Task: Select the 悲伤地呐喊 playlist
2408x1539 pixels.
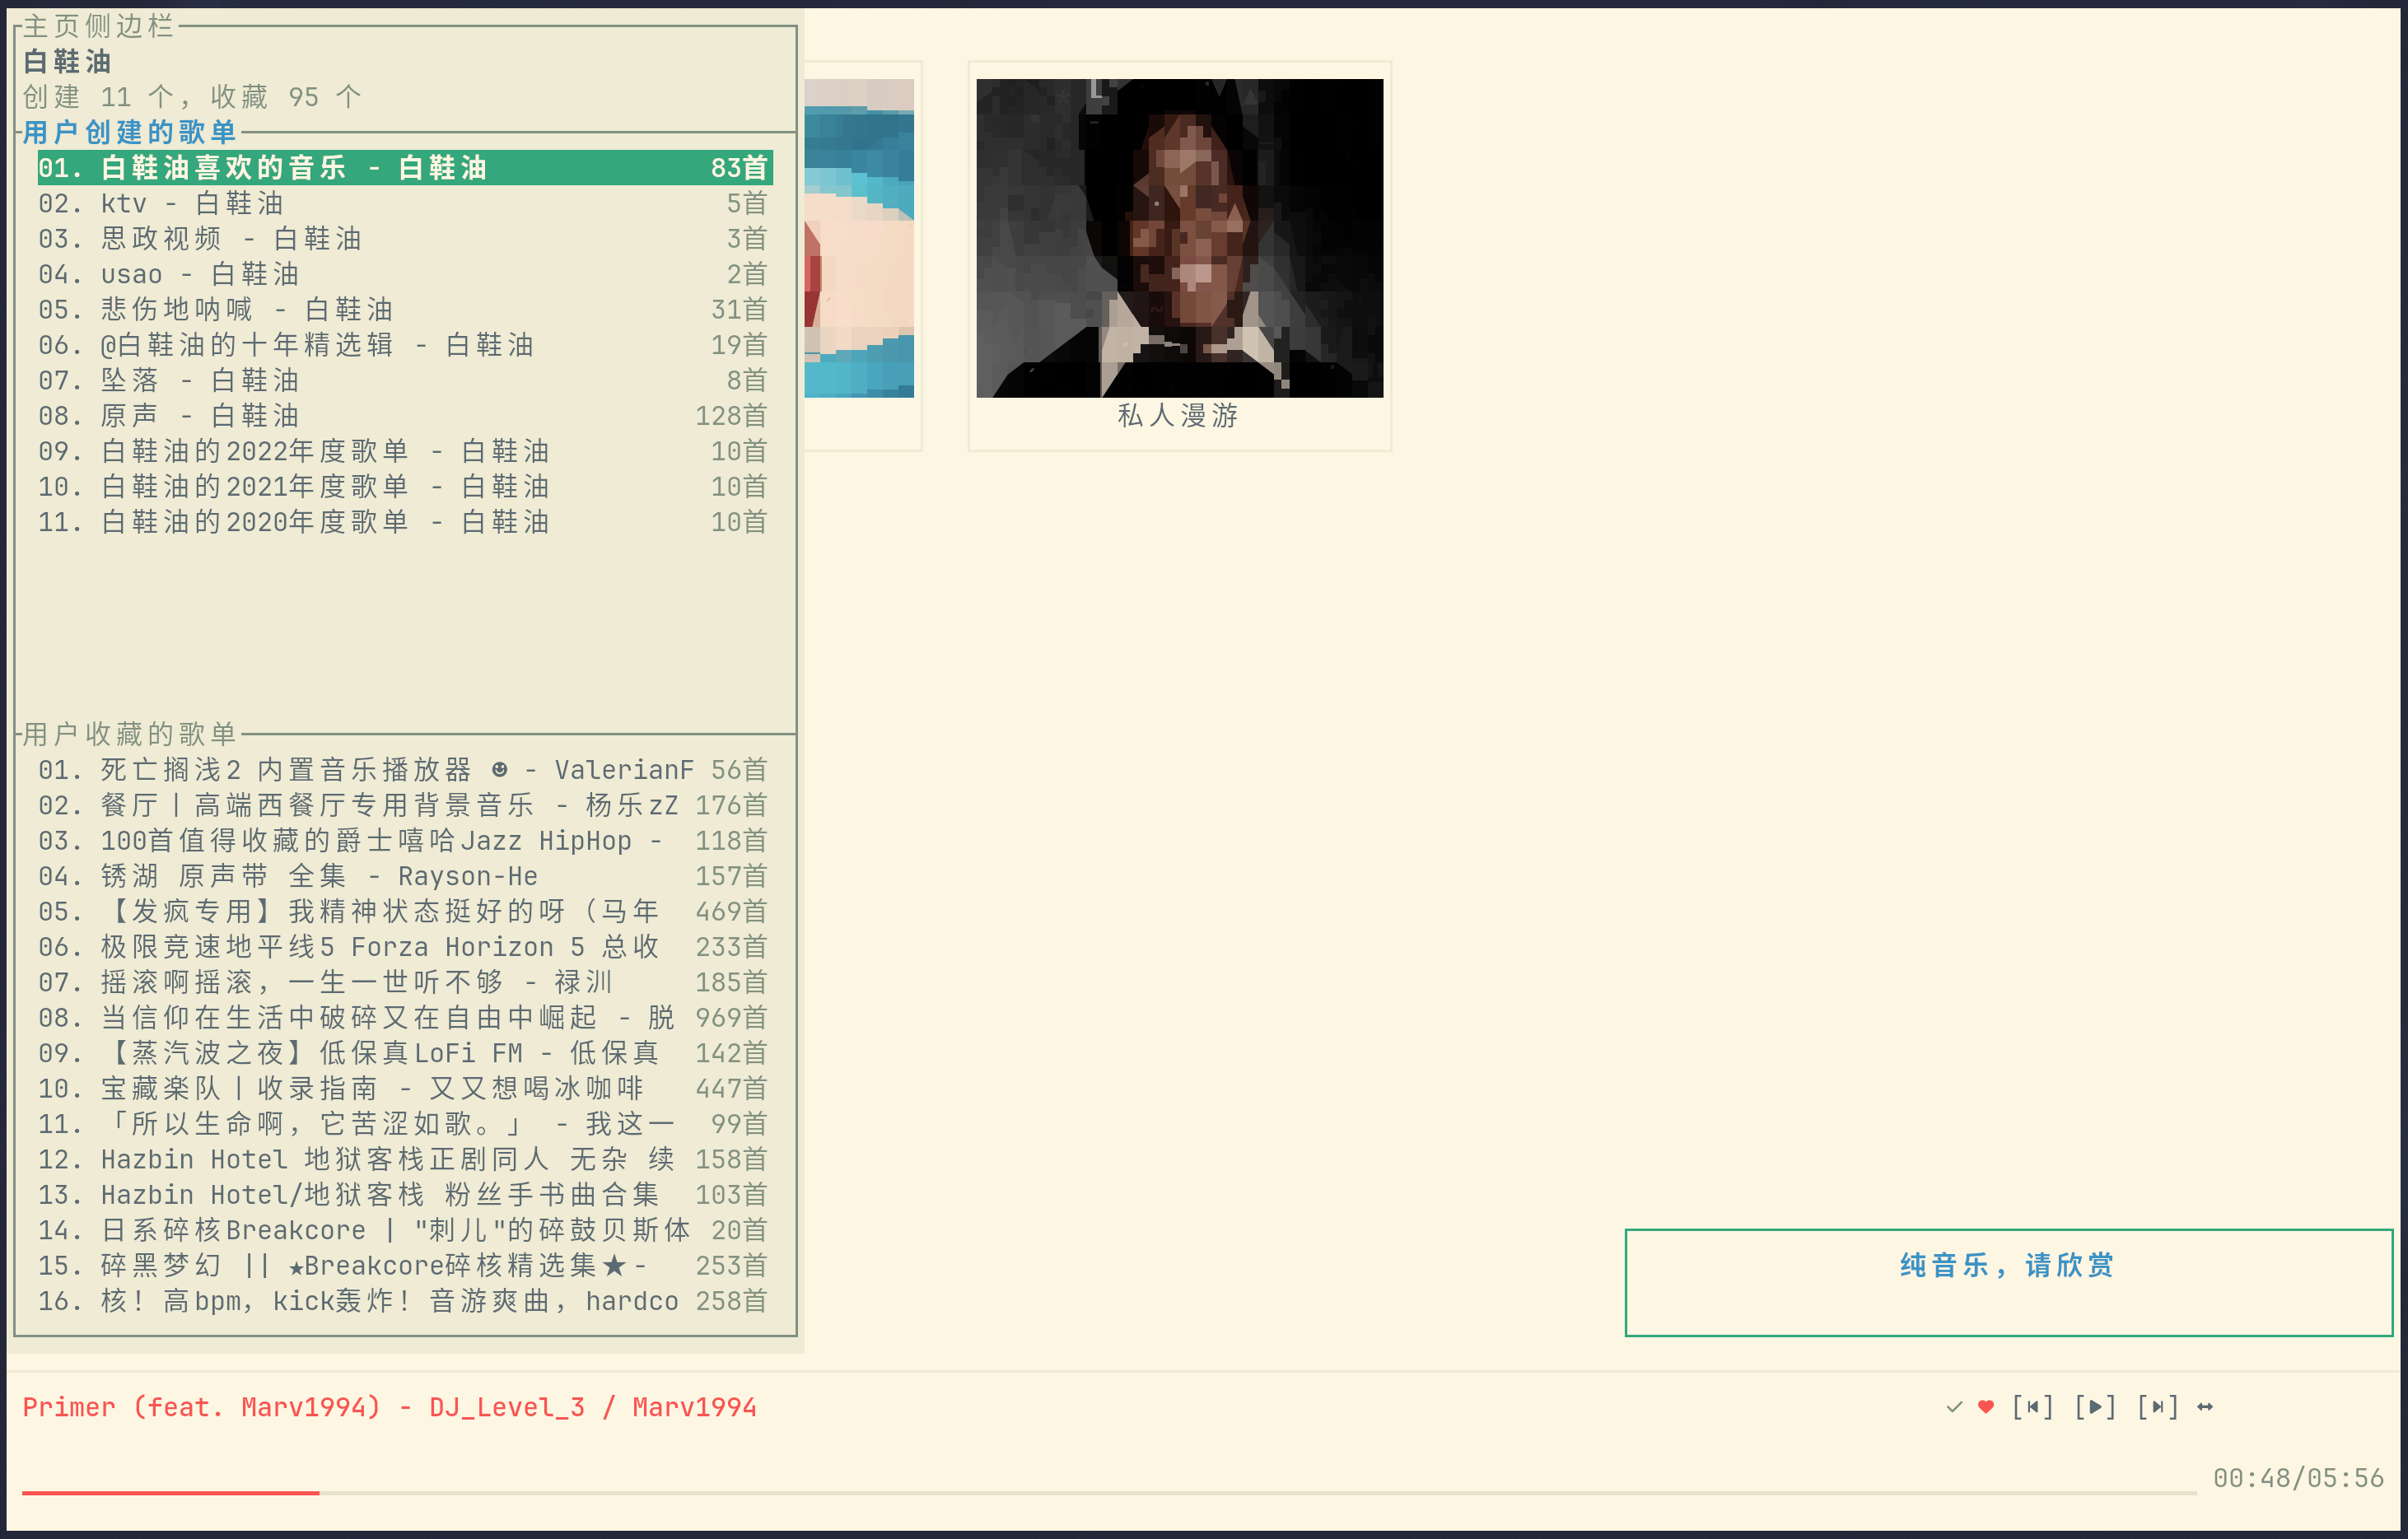Action: point(405,310)
